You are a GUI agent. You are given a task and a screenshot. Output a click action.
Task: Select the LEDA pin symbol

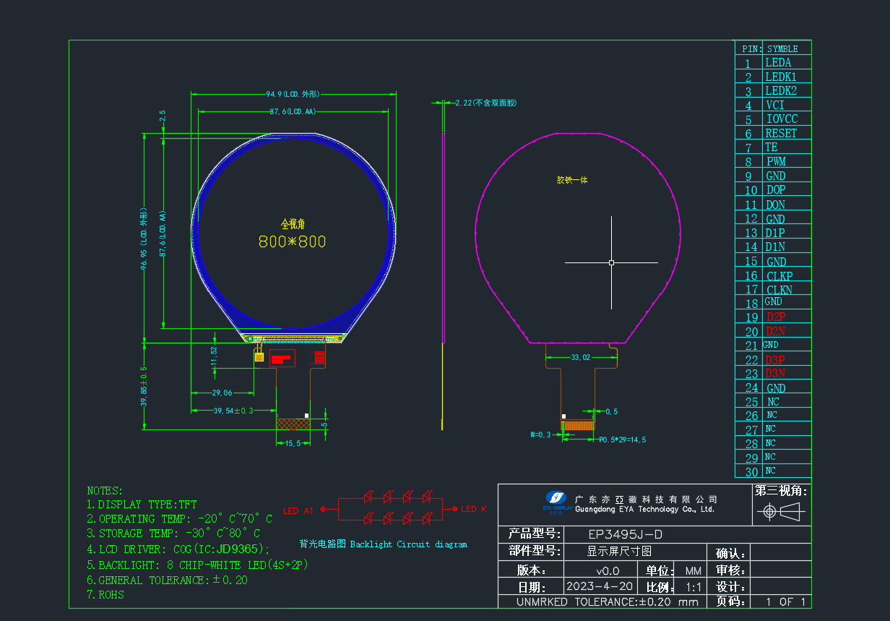click(778, 63)
